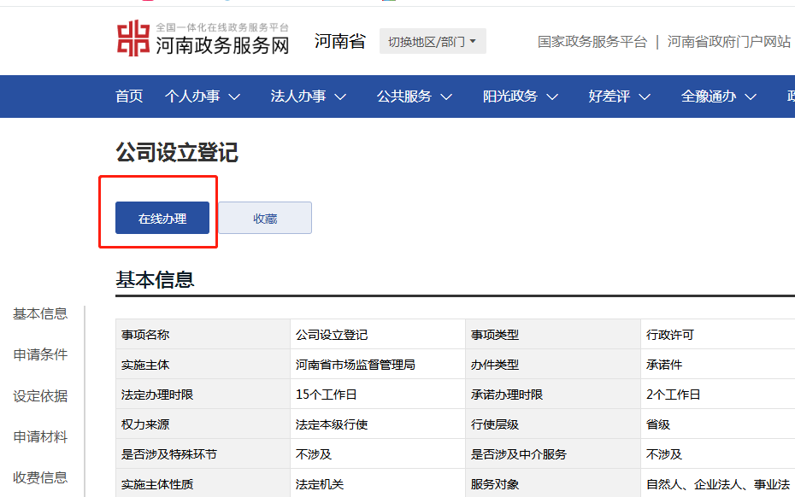Select table value 承诺件

tap(664, 365)
